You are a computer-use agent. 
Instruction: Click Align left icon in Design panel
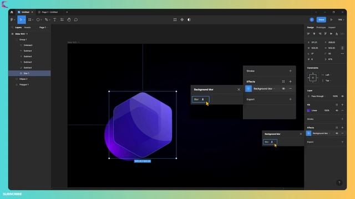click(x=308, y=34)
